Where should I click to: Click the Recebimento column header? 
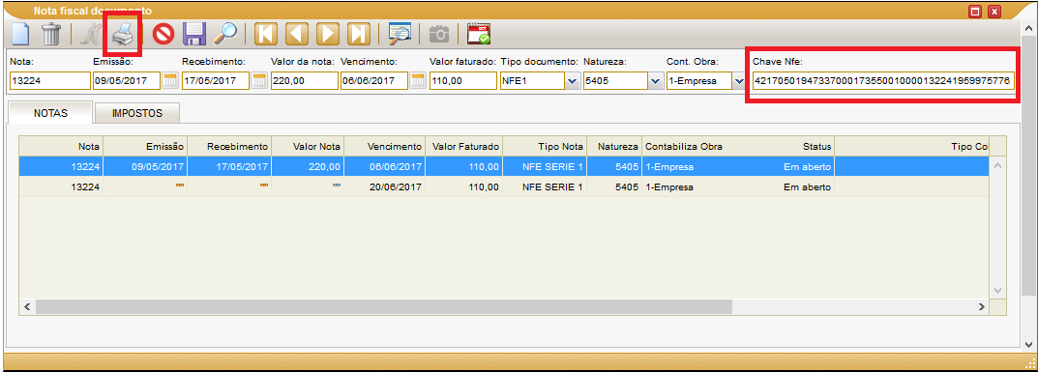pos(229,146)
